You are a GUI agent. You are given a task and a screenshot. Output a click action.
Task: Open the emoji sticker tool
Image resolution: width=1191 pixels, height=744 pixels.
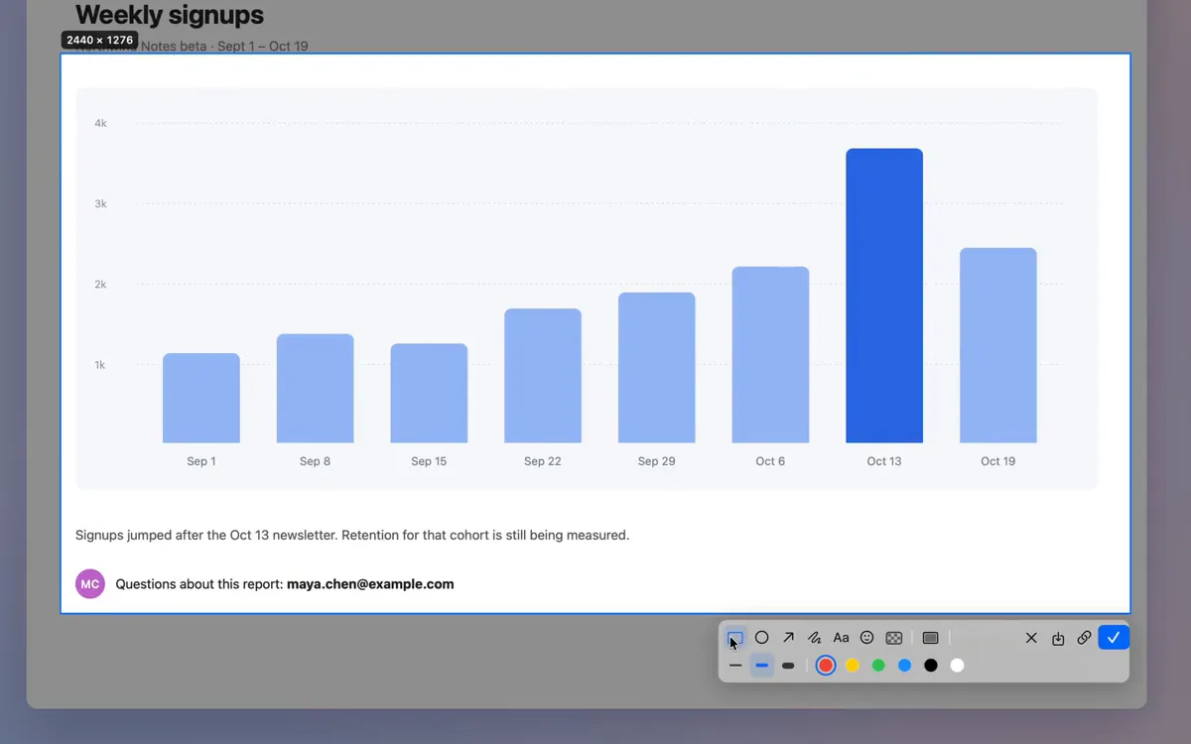pyautogui.click(x=866, y=638)
